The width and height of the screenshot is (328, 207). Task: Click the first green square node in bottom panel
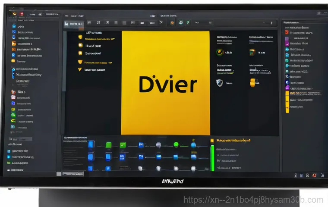[x=109, y=145]
